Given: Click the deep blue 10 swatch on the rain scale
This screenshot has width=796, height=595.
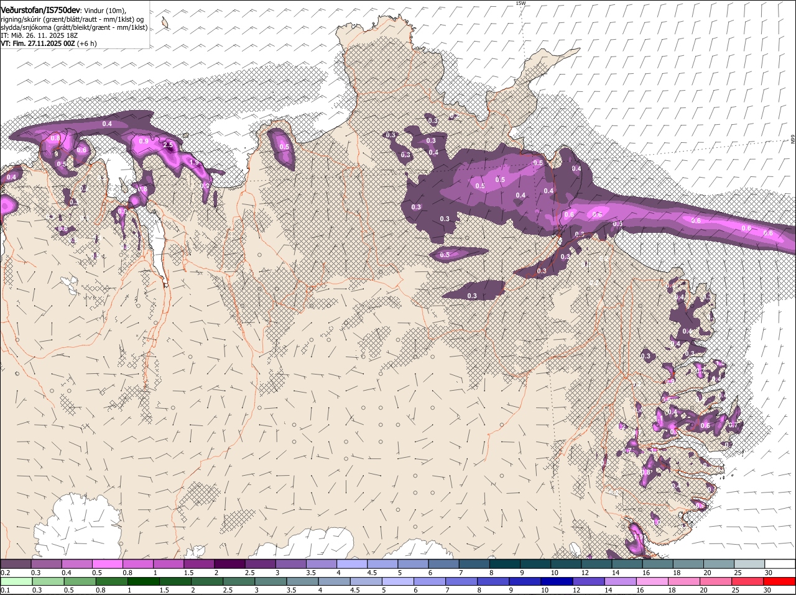Looking at the screenshot, I should tap(557, 581).
